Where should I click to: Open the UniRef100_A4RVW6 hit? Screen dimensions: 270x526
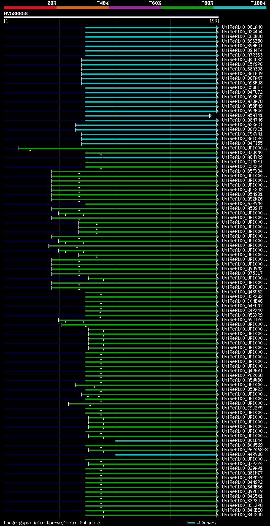(x=242, y=454)
